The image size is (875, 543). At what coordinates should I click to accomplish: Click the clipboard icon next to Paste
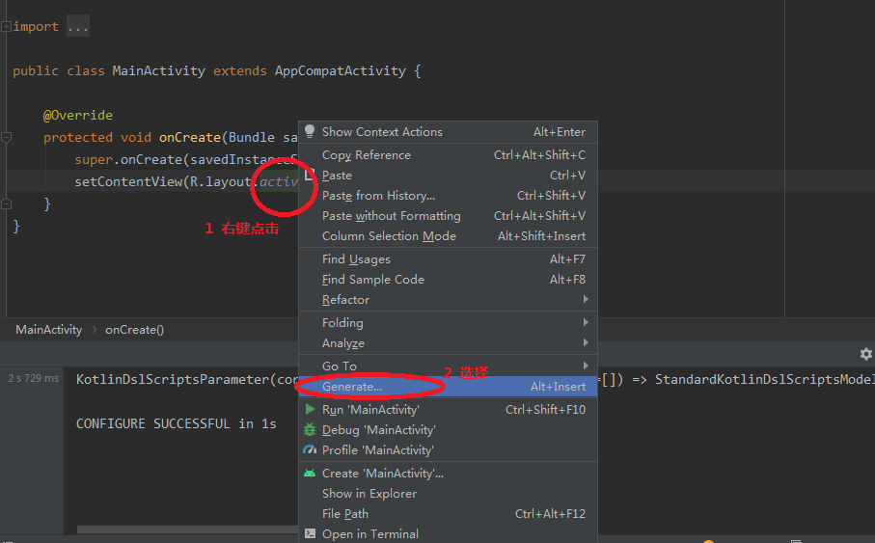coord(310,176)
